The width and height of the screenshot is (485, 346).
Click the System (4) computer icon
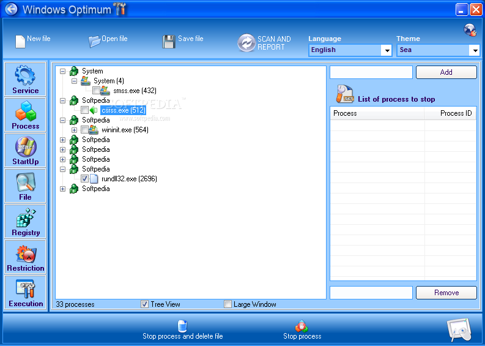pos(86,81)
